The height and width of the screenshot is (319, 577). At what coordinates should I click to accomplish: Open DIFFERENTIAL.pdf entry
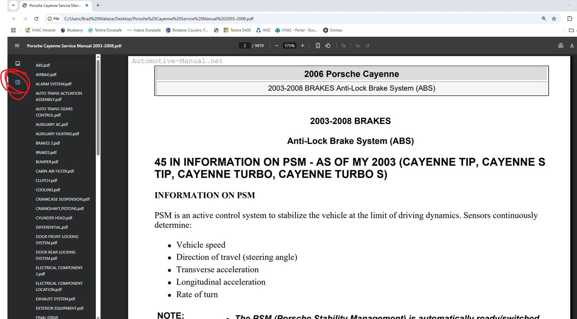click(x=52, y=227)
